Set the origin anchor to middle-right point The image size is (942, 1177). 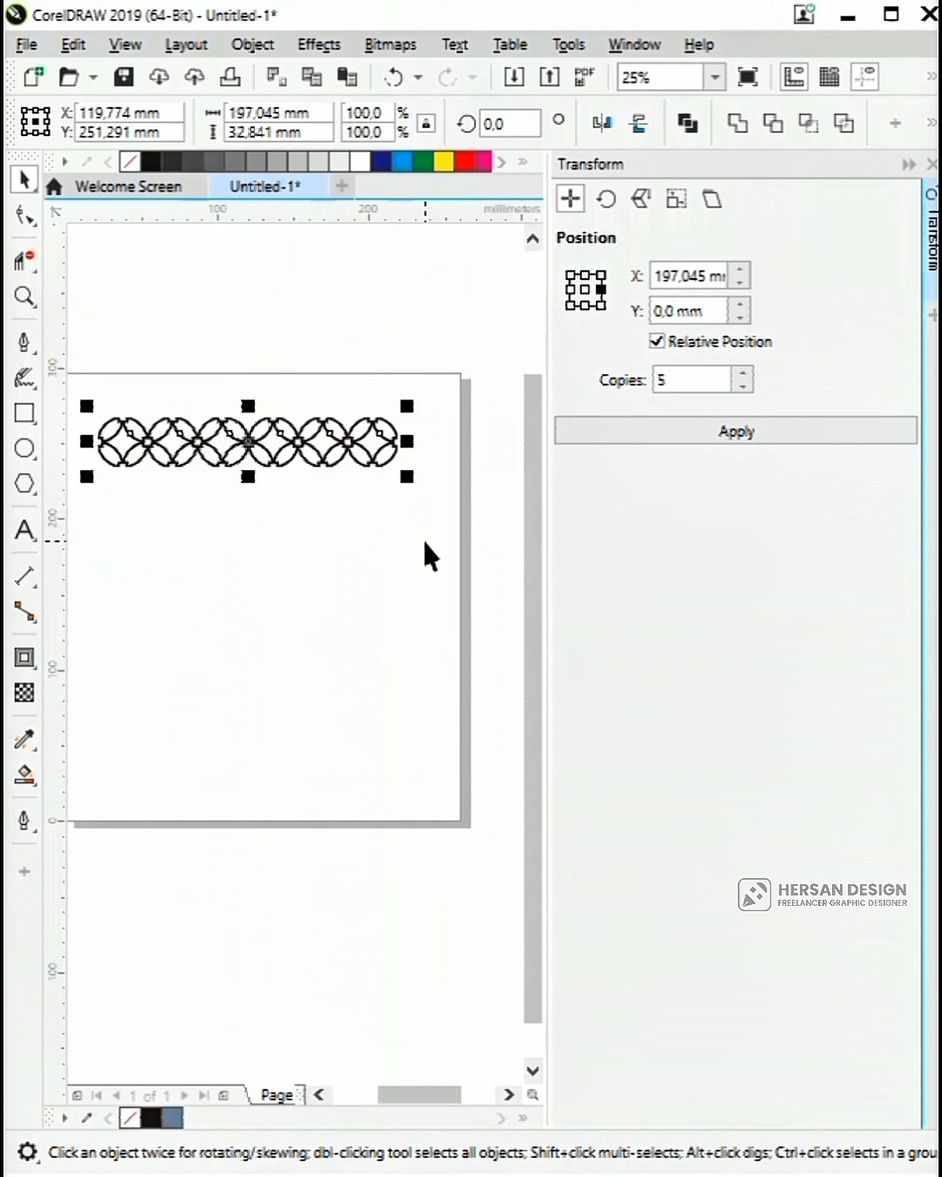coord(600,289)
